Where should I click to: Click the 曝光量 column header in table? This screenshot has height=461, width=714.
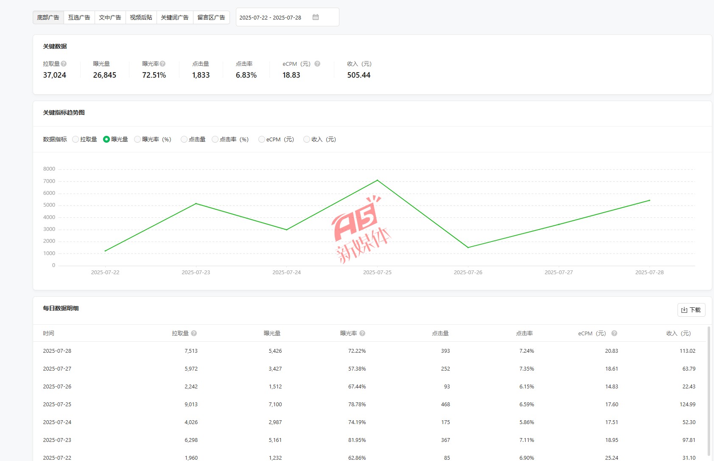[272, 333]
